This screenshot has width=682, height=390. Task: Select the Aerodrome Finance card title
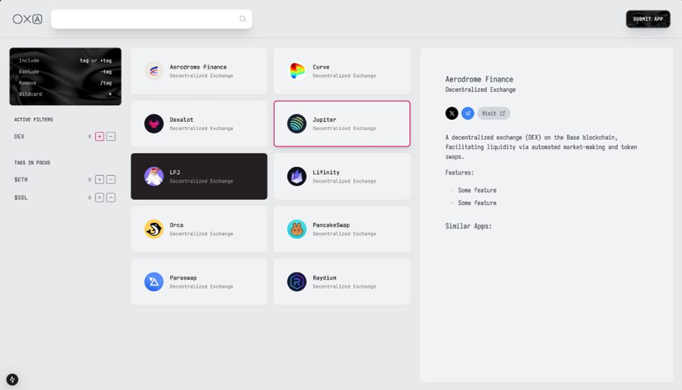[198, 67]
